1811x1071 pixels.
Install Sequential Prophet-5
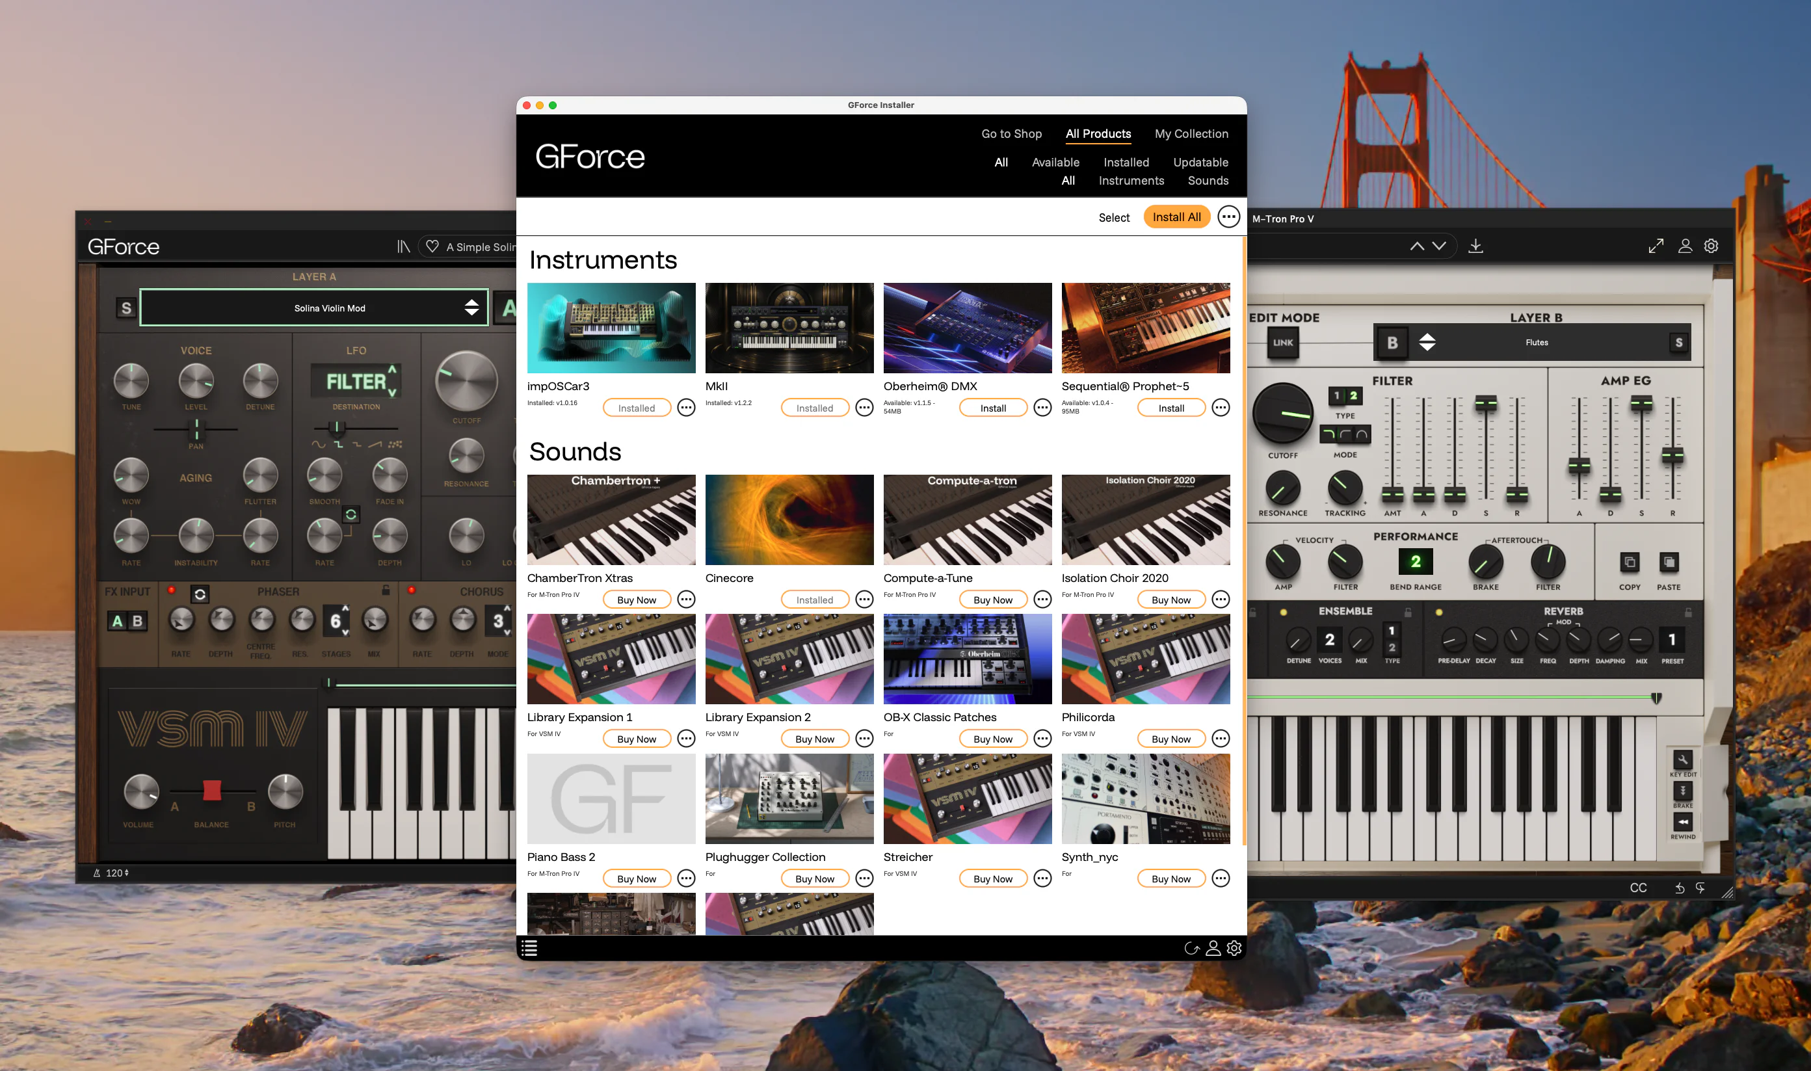1170,408
